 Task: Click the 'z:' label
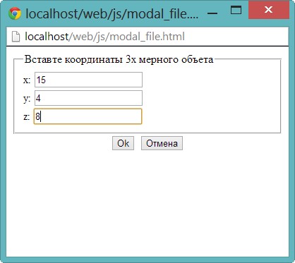click(x=27, y=117)
